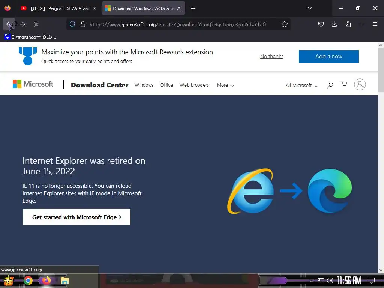Click the page scrollbar down arrow

[381, 270]
